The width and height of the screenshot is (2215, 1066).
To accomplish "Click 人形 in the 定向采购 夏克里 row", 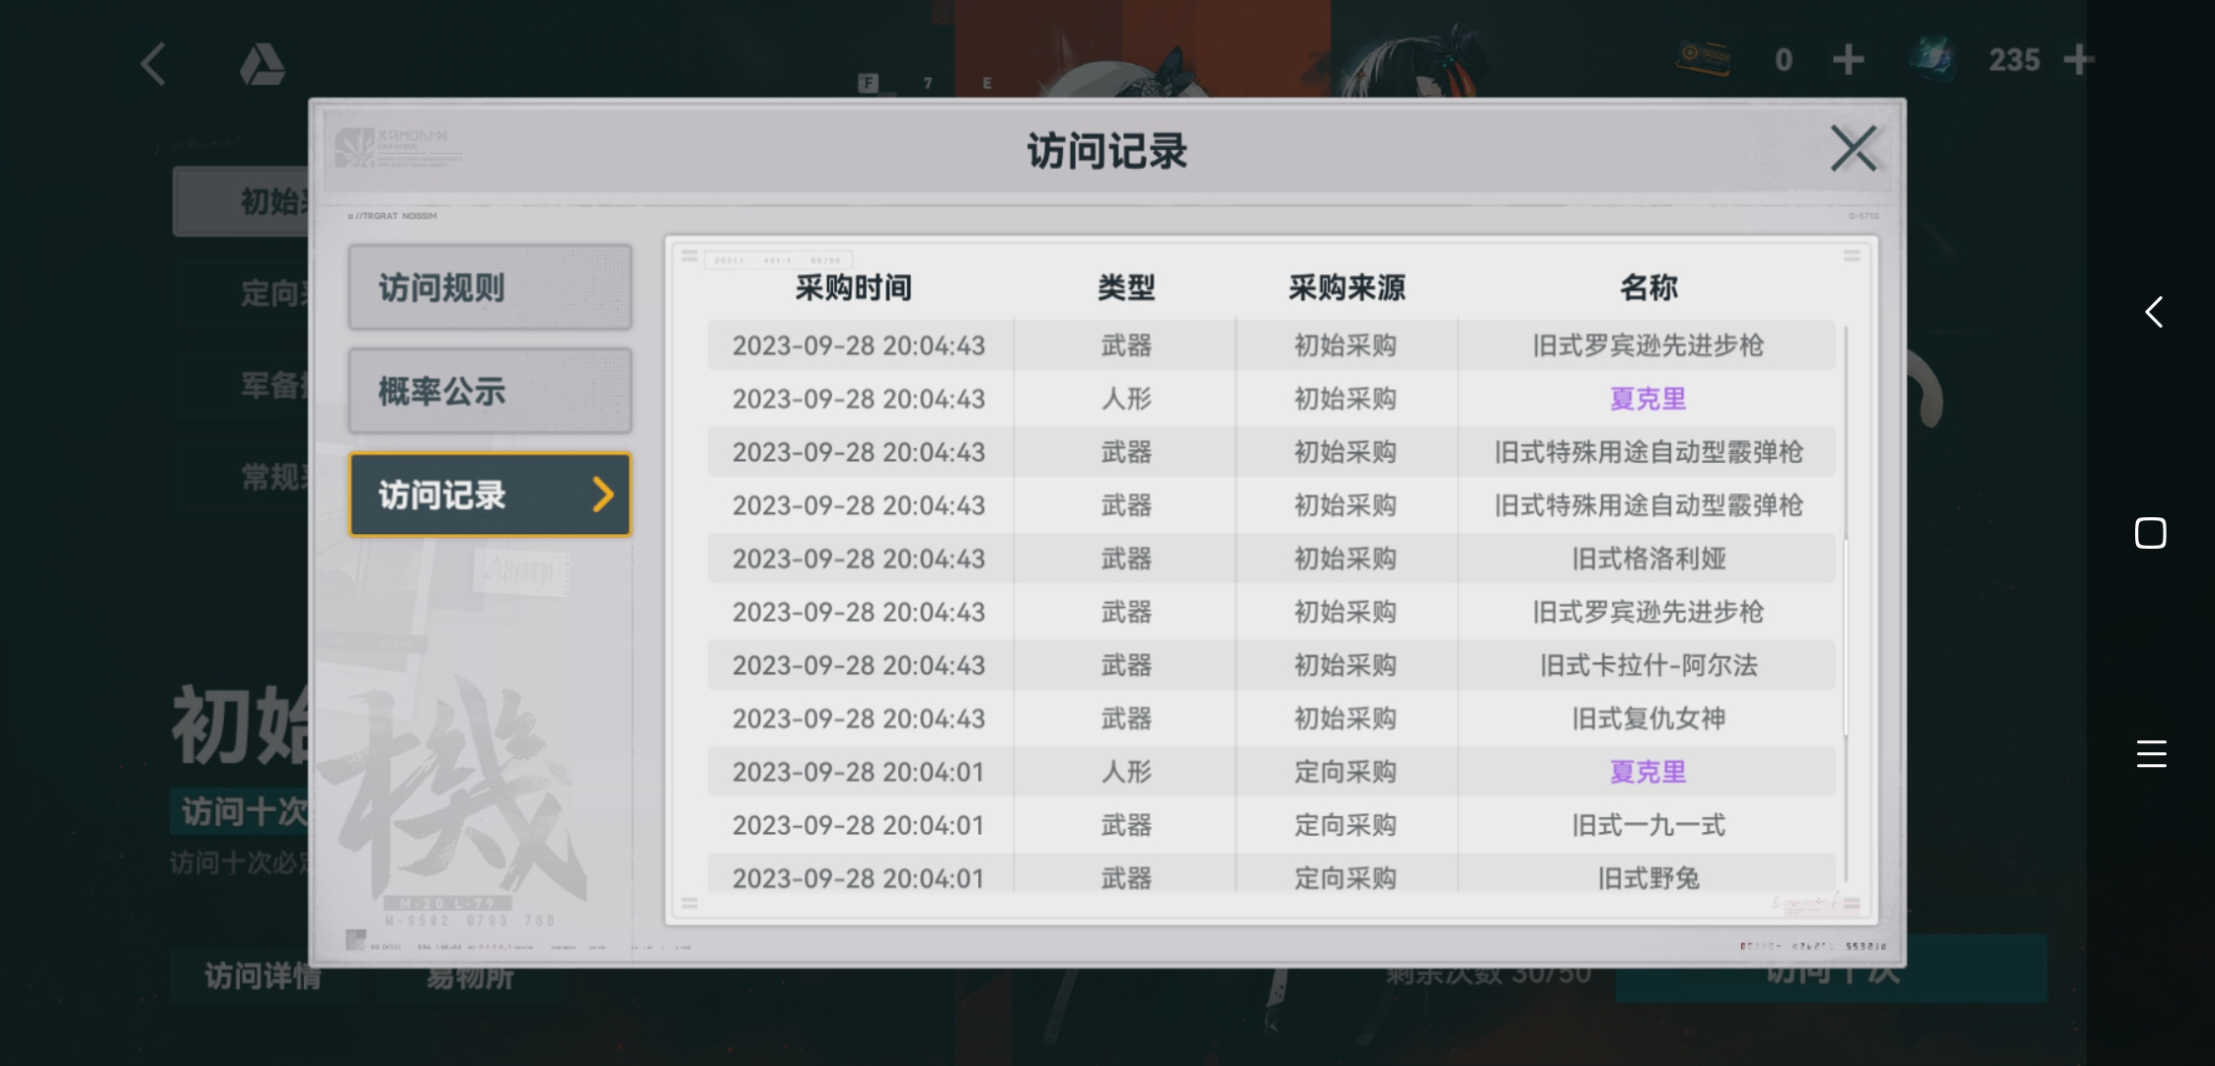I will (1126, 772).
